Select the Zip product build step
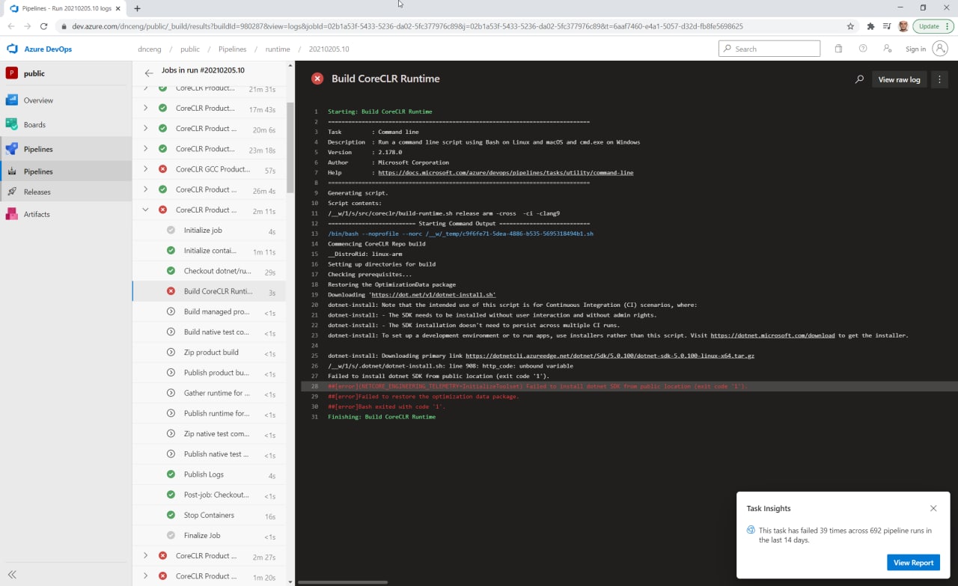958x586 pixels. pos(209,352)
